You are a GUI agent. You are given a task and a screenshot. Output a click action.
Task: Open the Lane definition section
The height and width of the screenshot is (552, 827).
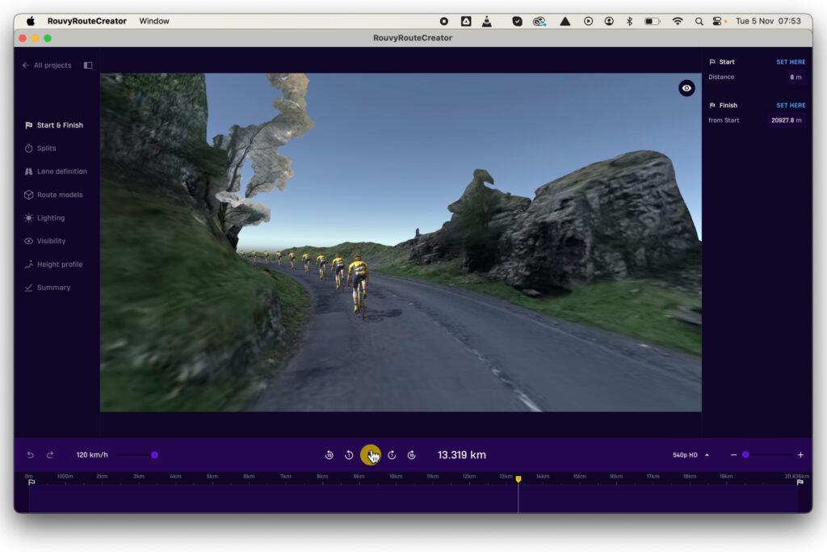click(x=56, y=171)
